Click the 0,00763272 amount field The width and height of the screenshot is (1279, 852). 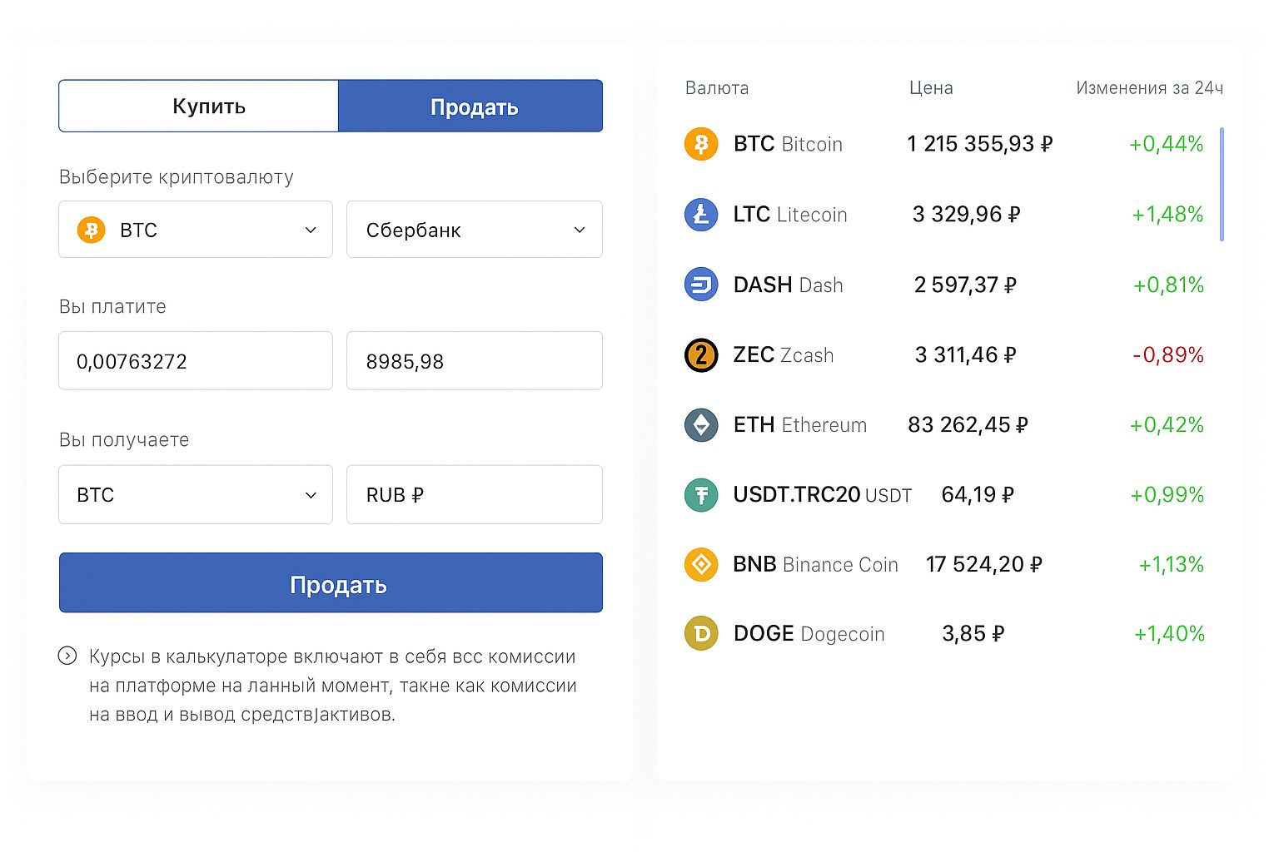pyautogui.click(x=196, y=361)
